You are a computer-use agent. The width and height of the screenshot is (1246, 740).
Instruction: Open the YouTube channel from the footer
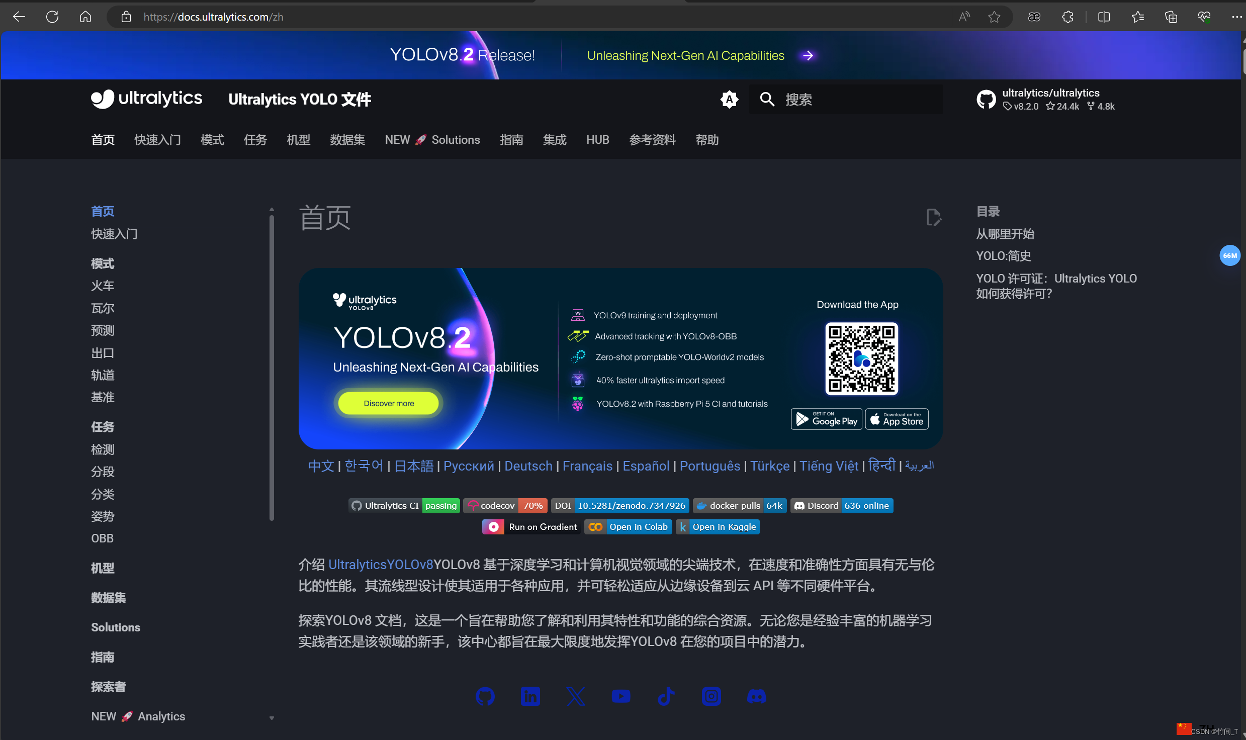621,696
